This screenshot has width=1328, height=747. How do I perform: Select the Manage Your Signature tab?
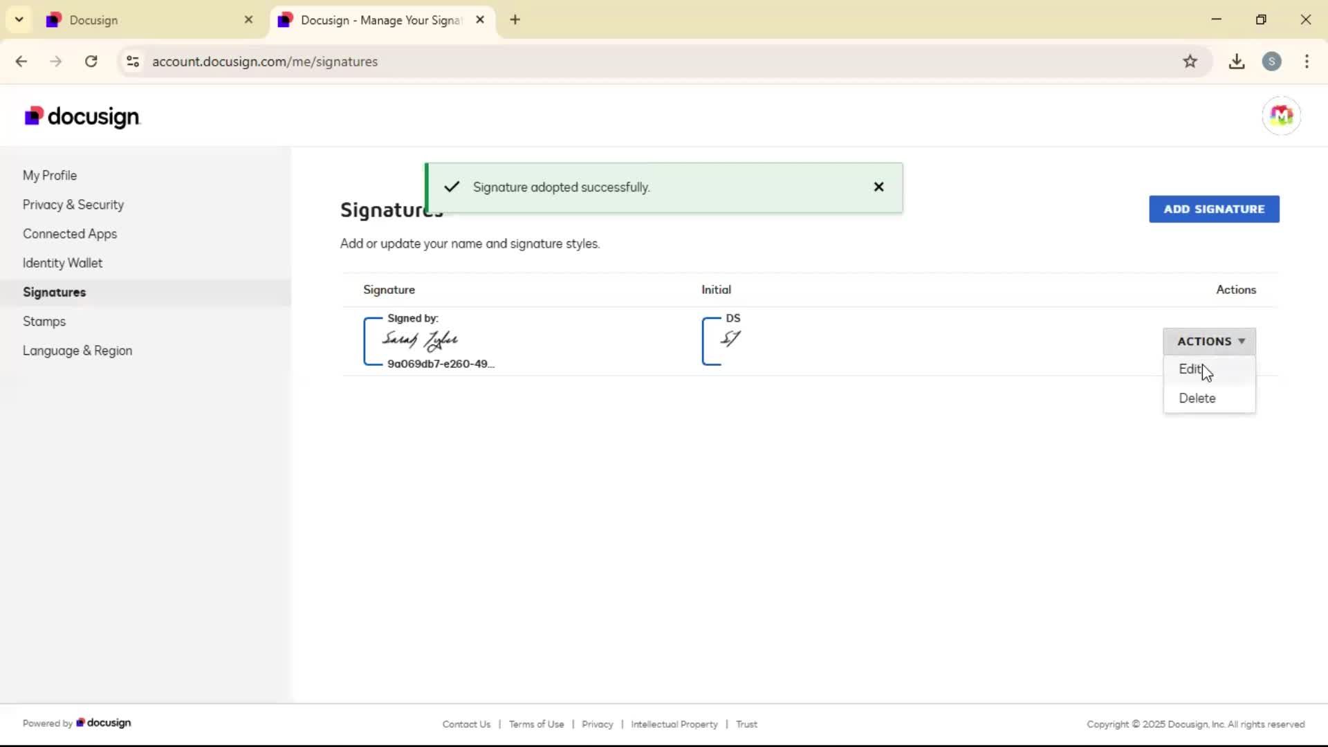click(x=382, y=20)
